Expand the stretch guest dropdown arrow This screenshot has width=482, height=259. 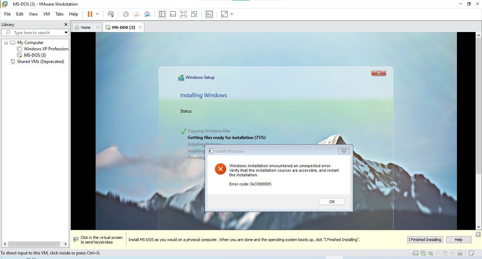click(x=232, y=14)
